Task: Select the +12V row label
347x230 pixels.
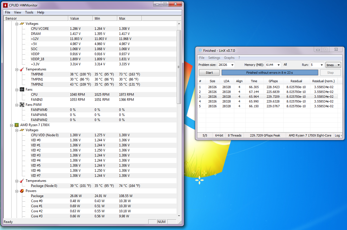Action: point(35,39)
